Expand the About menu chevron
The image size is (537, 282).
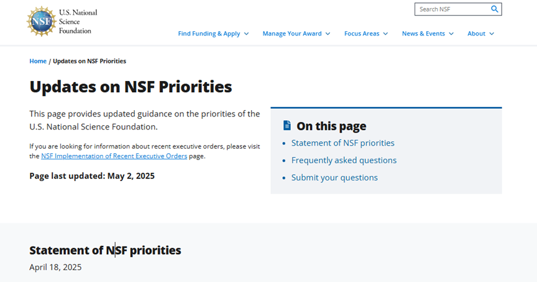point(492,34)
